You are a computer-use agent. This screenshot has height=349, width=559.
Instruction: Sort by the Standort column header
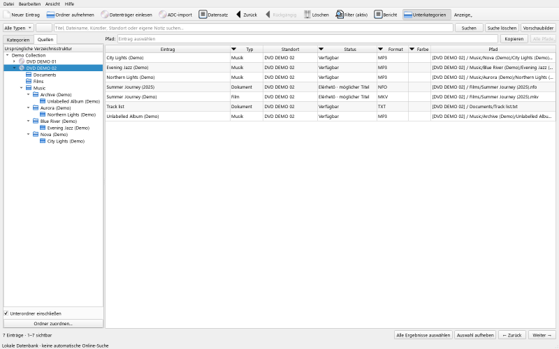pyautogui.click(x=290, y=49)
